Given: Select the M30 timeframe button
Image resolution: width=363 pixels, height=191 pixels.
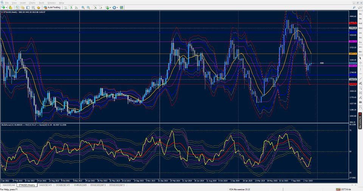Looking at the screenshot, I should point(360,28).
